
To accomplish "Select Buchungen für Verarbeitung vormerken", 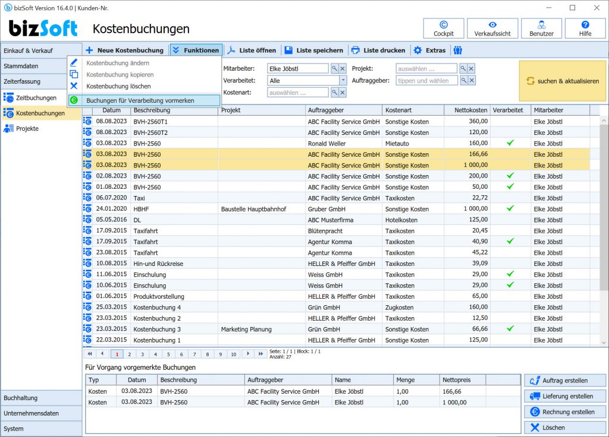I will pyautogui.click(x=144, y=100).
